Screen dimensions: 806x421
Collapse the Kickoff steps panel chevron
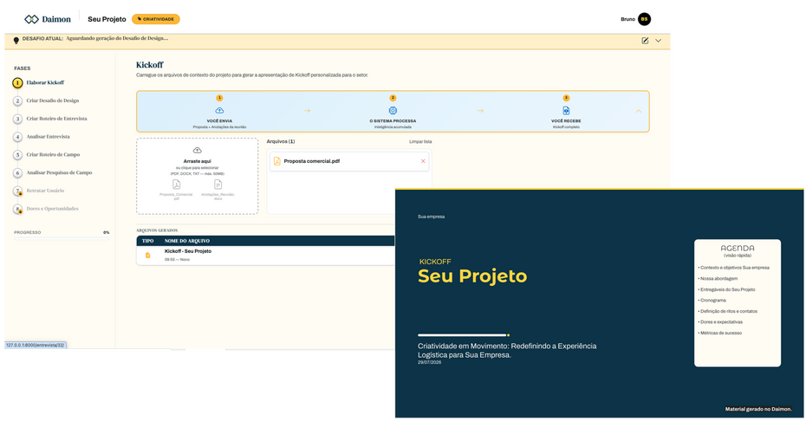pyautogui.click(x=639, y=111)
